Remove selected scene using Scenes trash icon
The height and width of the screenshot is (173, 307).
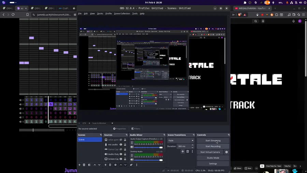click(x=84, y=165)
